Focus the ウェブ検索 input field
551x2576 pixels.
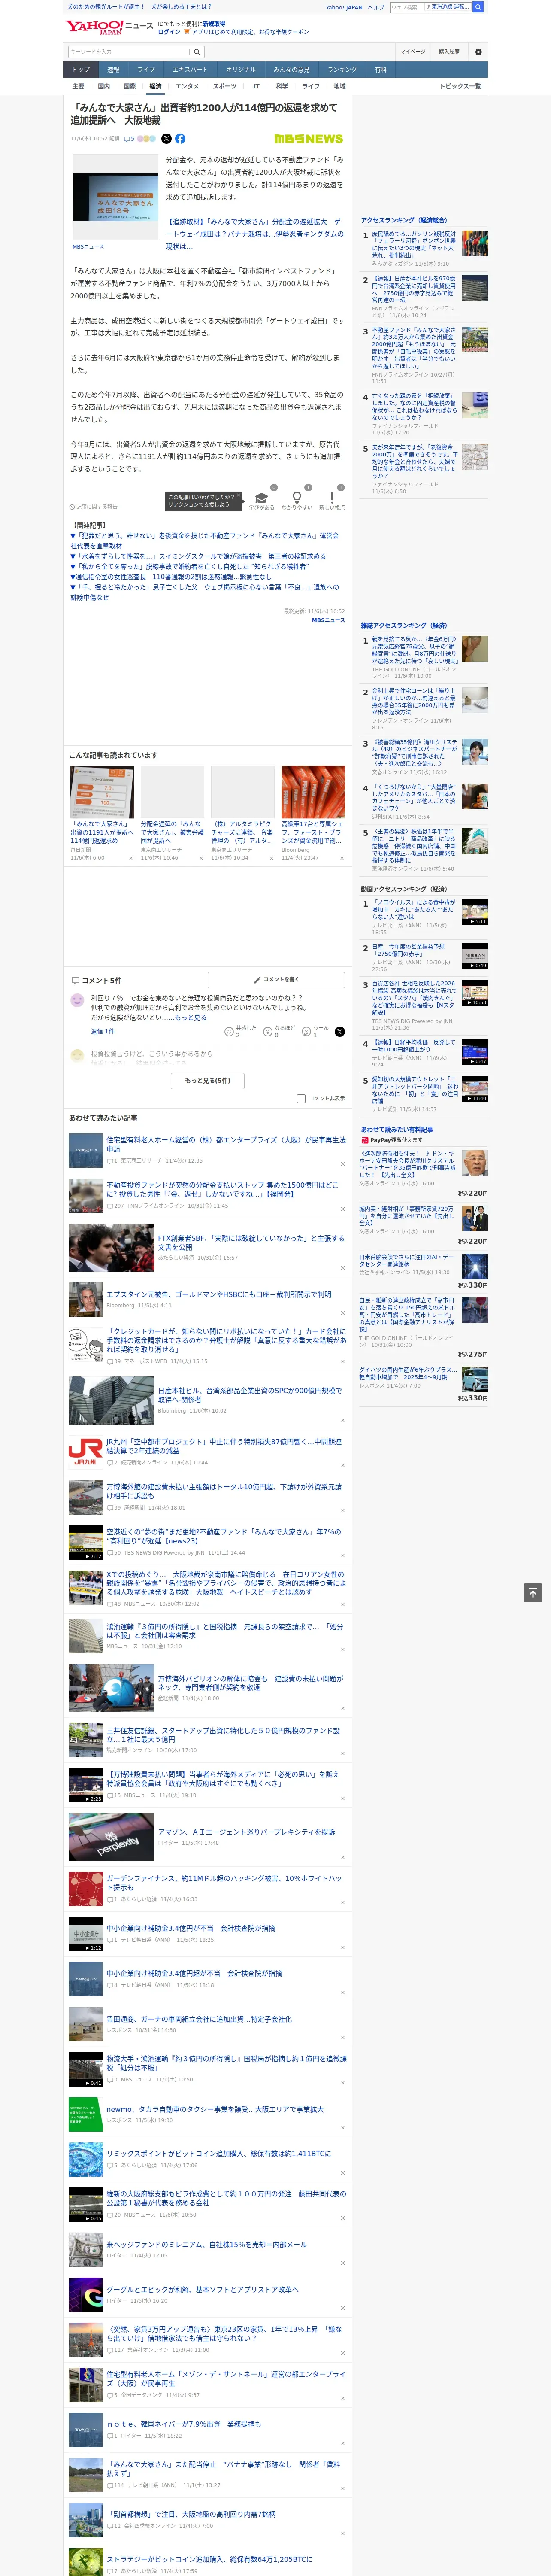point(406,7)
